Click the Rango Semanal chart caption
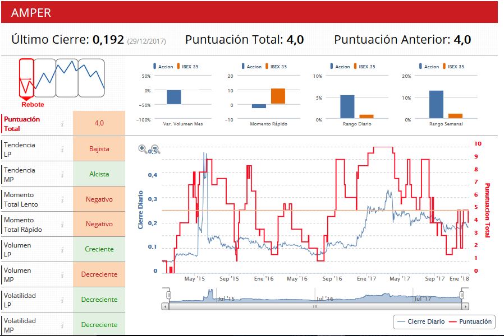 [446, 124]
